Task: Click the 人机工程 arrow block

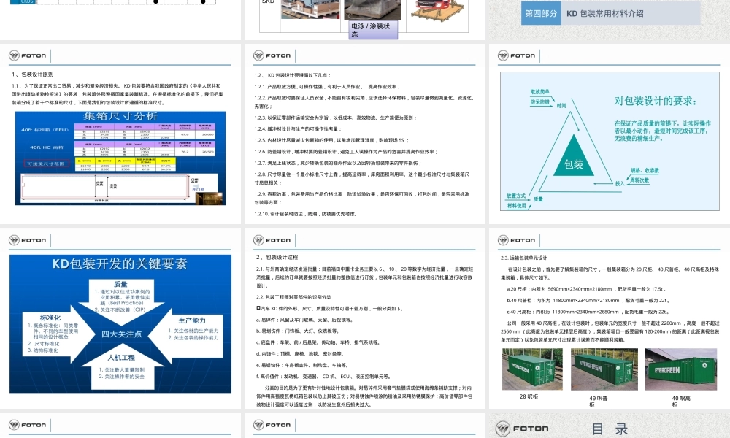Action: pyautogui.click(x=121, y=368)
